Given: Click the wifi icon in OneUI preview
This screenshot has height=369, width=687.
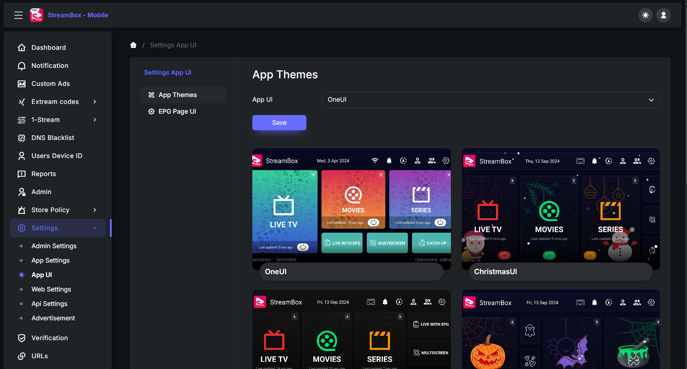Looking at the screenshot, I should [375, 161].
